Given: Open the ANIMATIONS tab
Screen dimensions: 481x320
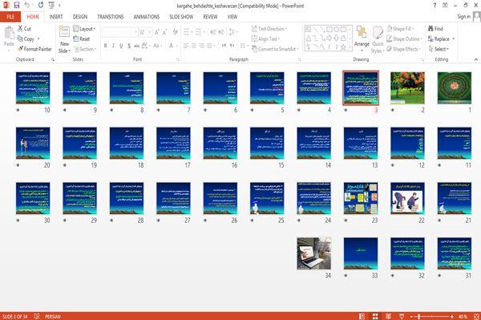Looking at the screenshot, I should tap(147, 17).
